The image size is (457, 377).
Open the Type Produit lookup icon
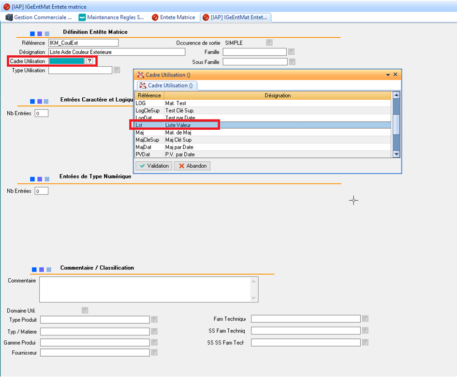(154, 319)
